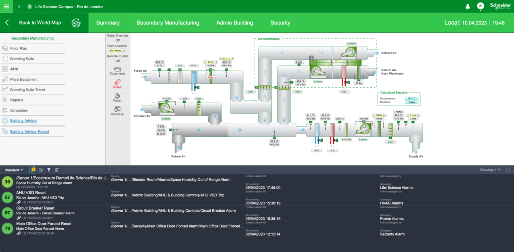Click Back to World Map
This screenshot has height=252, width=514.
pyautogui.click(x=40, y=23)
